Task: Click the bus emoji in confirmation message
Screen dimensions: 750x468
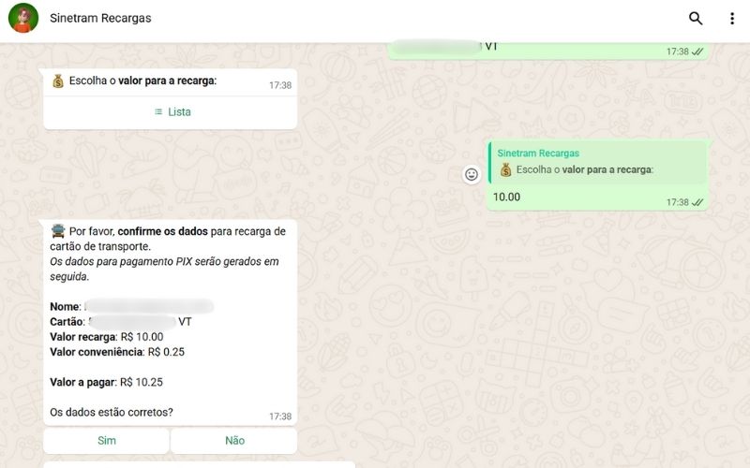Action: coord(58,231)
